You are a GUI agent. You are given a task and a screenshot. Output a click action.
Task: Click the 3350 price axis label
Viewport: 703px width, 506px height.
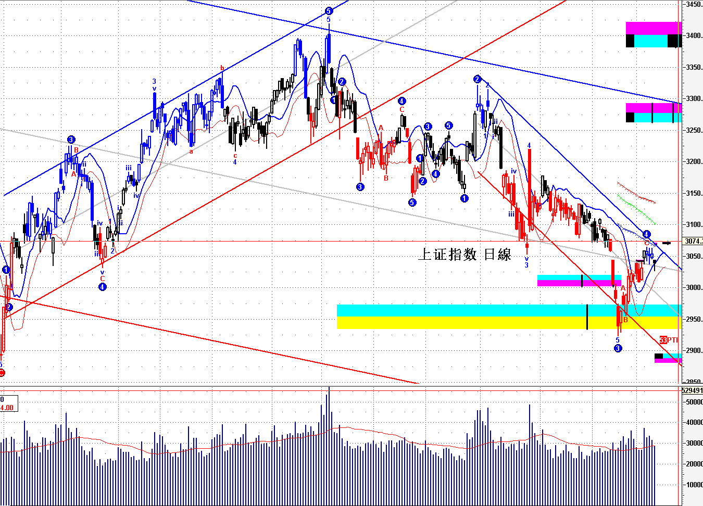click(x=693, y=67)
